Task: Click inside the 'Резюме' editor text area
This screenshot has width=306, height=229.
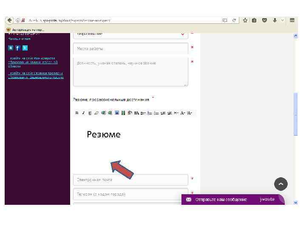Action: pyautogui.click(x=135, y=145)
